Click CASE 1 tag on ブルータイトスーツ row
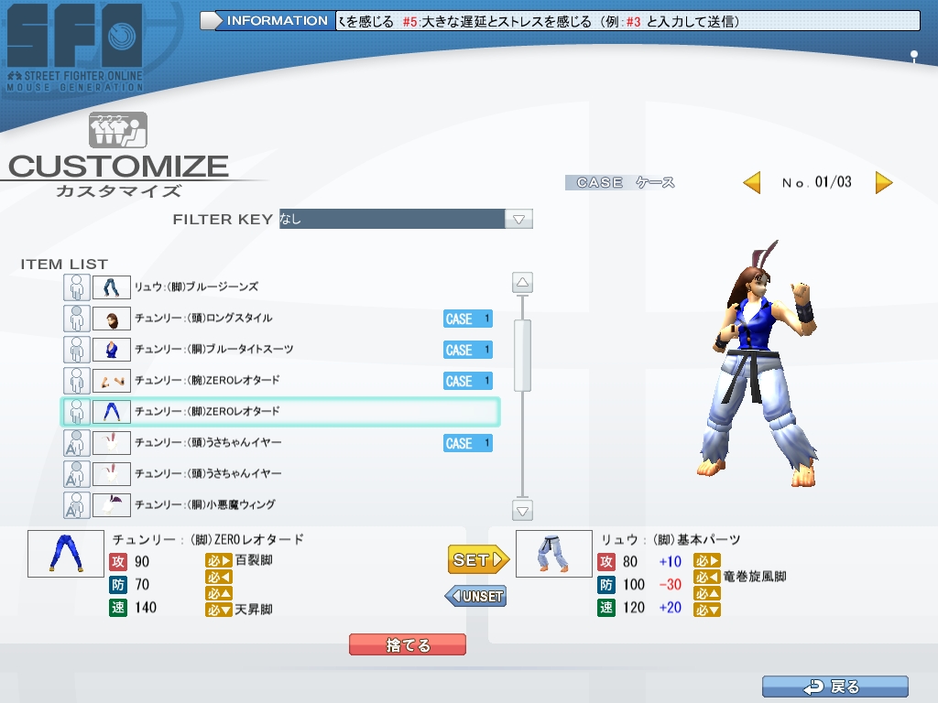The width and height of the screenshot is (938, 703). [x=468, y=350]
